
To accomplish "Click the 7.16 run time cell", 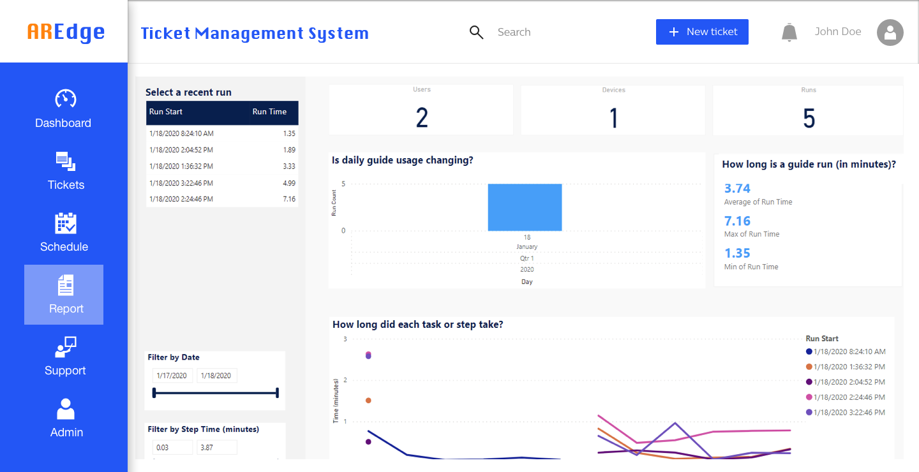I will pos(289,199).
